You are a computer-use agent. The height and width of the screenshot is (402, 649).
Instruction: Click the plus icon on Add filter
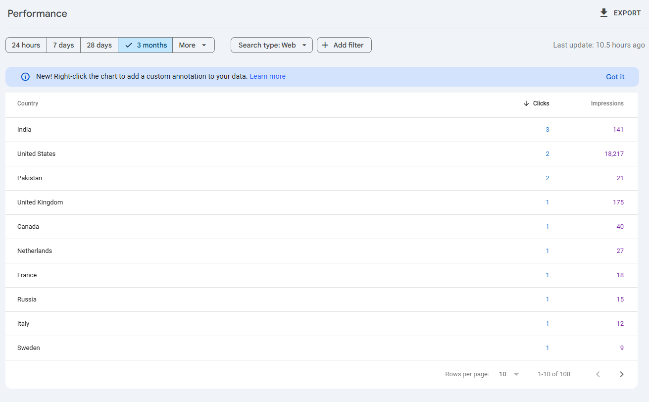pyautogui.click(x=325, y=45)
